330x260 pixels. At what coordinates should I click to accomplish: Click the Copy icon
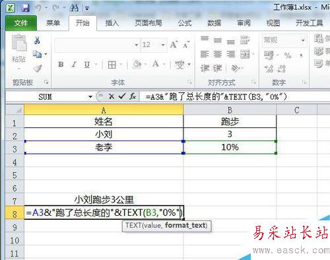click(x=37, y=54)
